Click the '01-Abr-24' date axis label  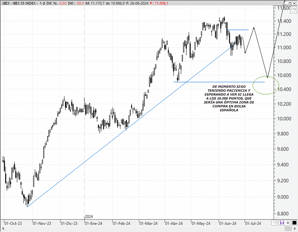tap(174, 223)
